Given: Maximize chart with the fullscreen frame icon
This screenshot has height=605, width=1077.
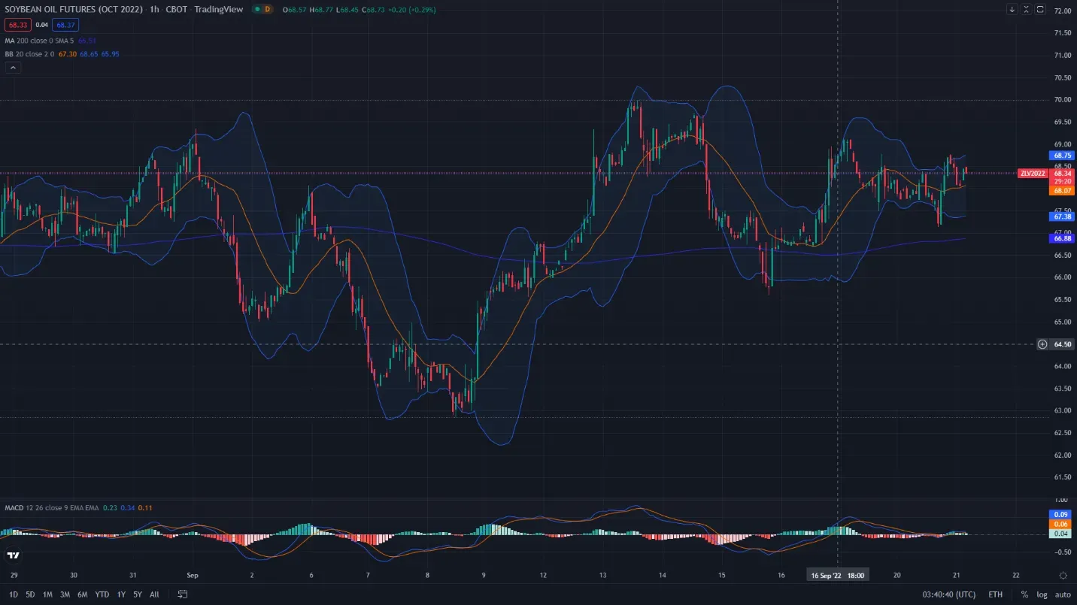Looking at the screenshot, I should click(x=1040, y=10).
